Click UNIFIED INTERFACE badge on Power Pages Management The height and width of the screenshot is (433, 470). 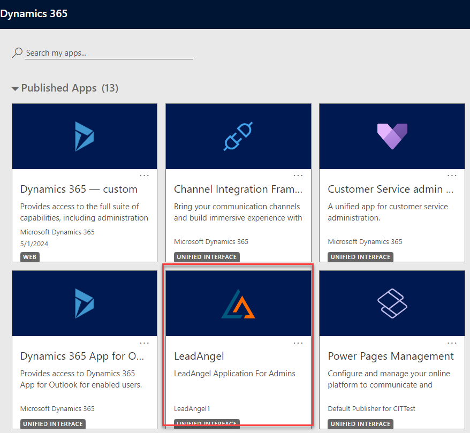(x=360, y=424)
